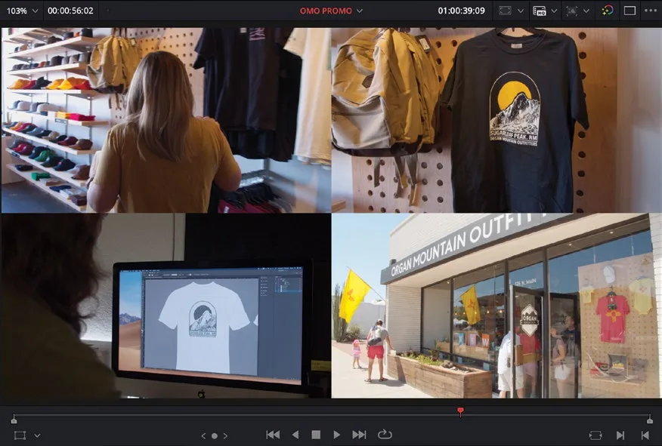
Task: Click the center keyframe dot button
Action: pos(215,436)
